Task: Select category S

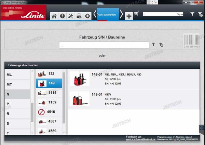Action: click(17, 123)
